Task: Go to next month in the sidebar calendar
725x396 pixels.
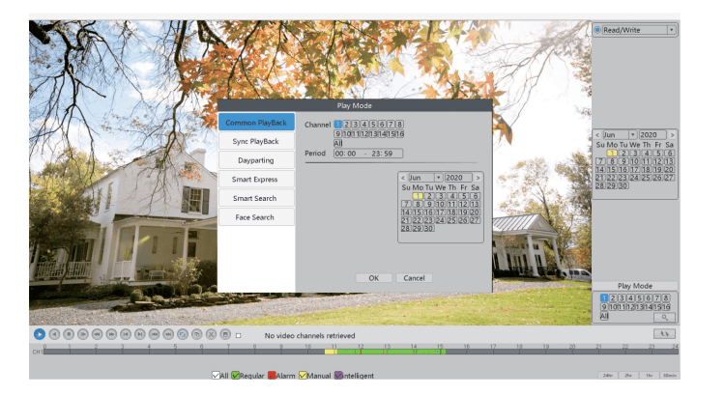Action: click(672, 134)
